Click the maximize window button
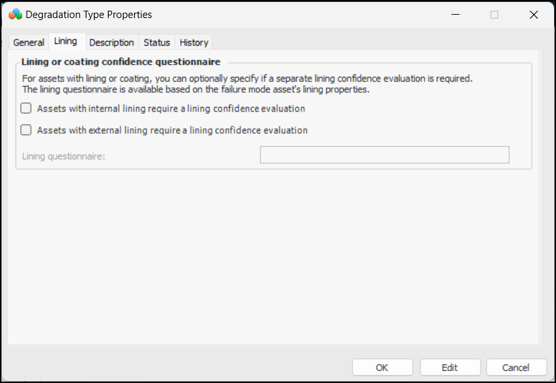The height and width of the screenshot is (383, 556). tap(494, 14)
